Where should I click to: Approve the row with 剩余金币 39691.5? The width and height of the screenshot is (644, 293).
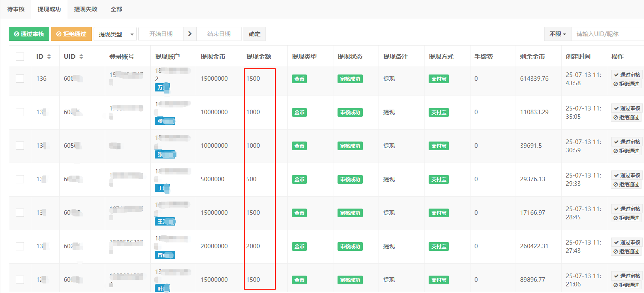pos(627,142)
